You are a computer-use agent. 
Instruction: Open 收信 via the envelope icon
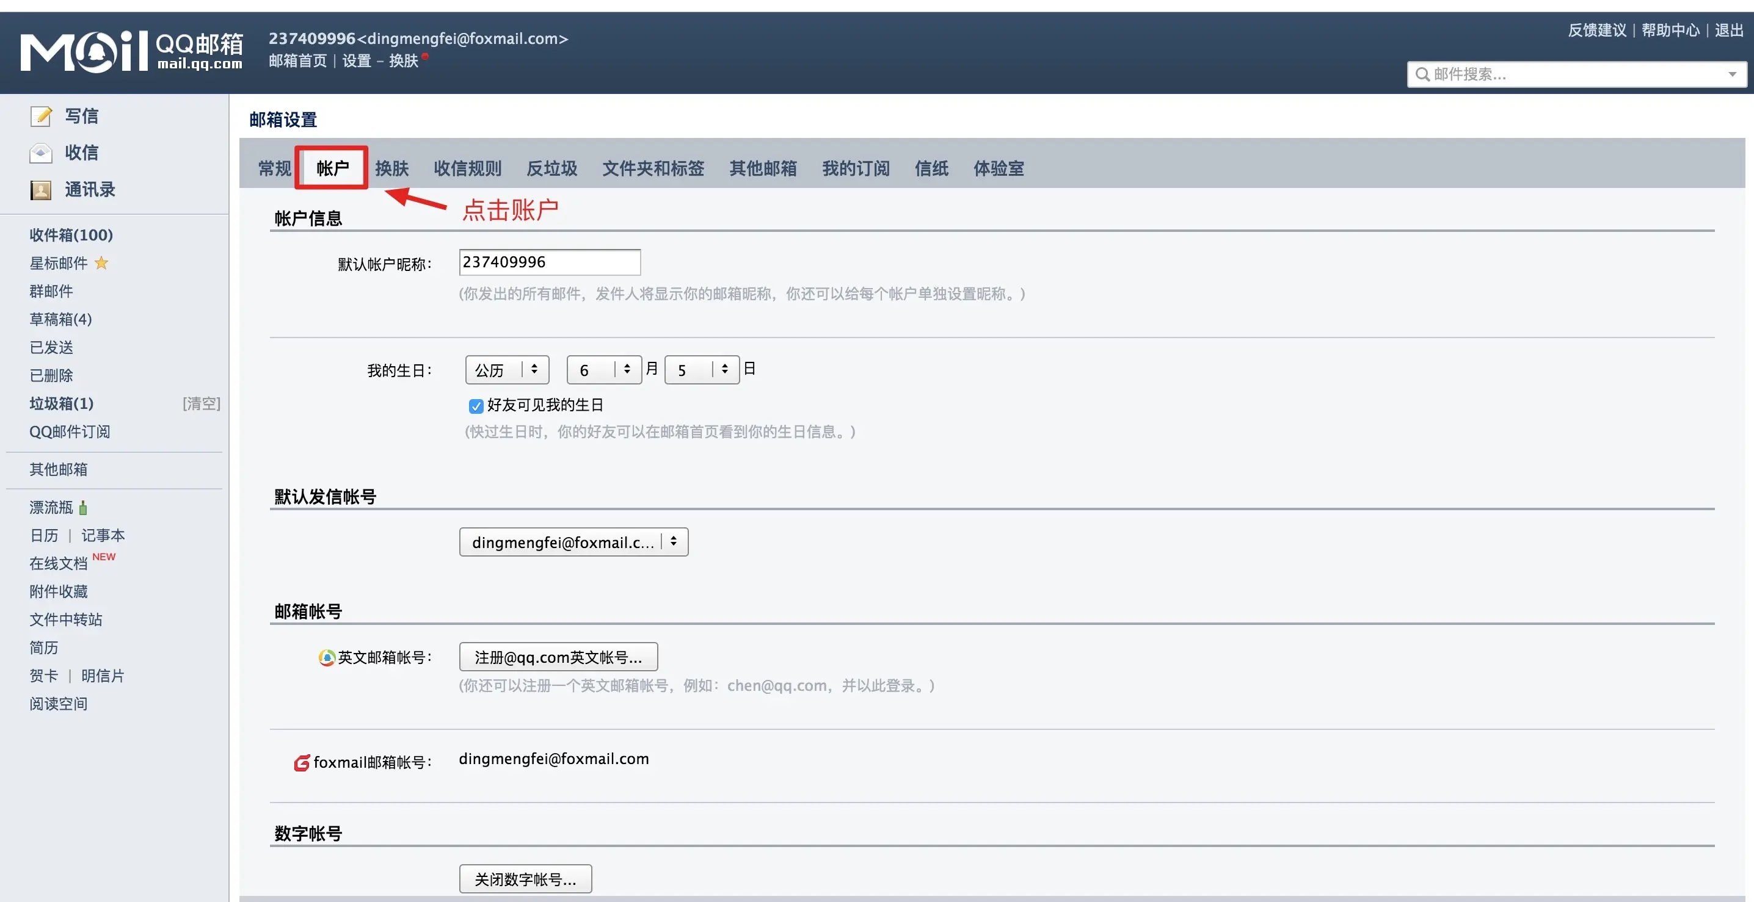coord(41,153)
